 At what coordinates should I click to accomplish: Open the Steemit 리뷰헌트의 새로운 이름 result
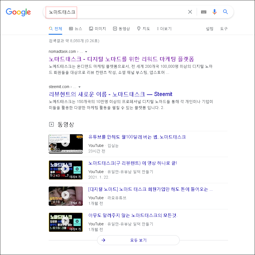pyautogui.click(x=110, y=94)
